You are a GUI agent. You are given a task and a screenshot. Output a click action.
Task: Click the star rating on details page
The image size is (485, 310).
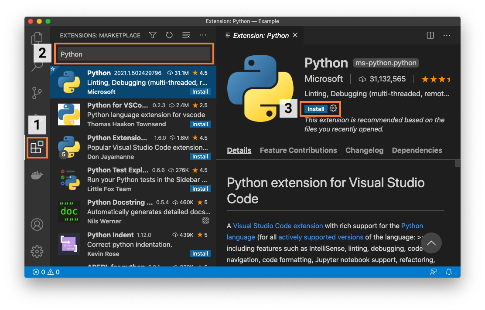tap(436, 79)
